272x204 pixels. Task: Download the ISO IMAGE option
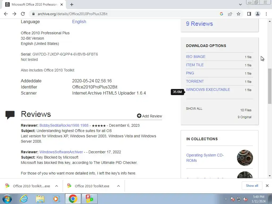click(x=195, y=57)
